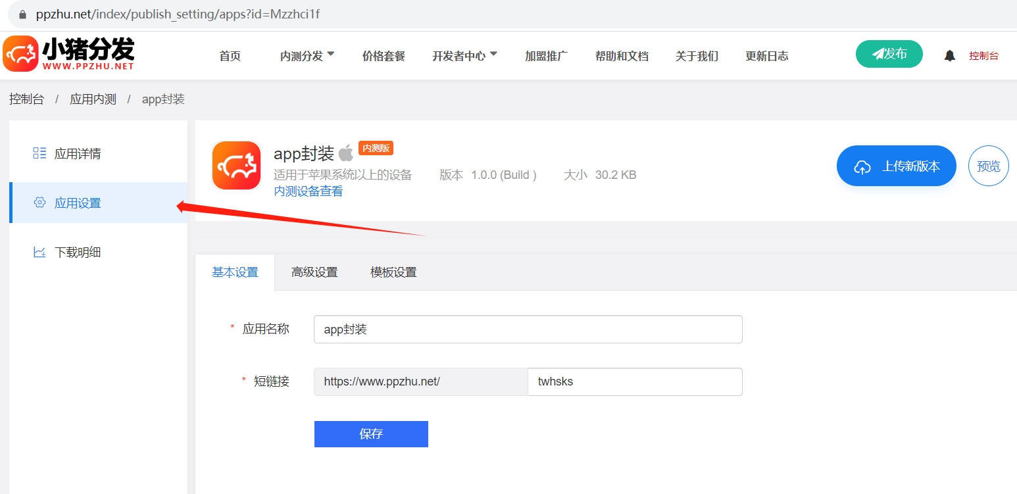Viewport: 1017px width, 494px height.
Task: Click the 保存 button
Action: 370,433
